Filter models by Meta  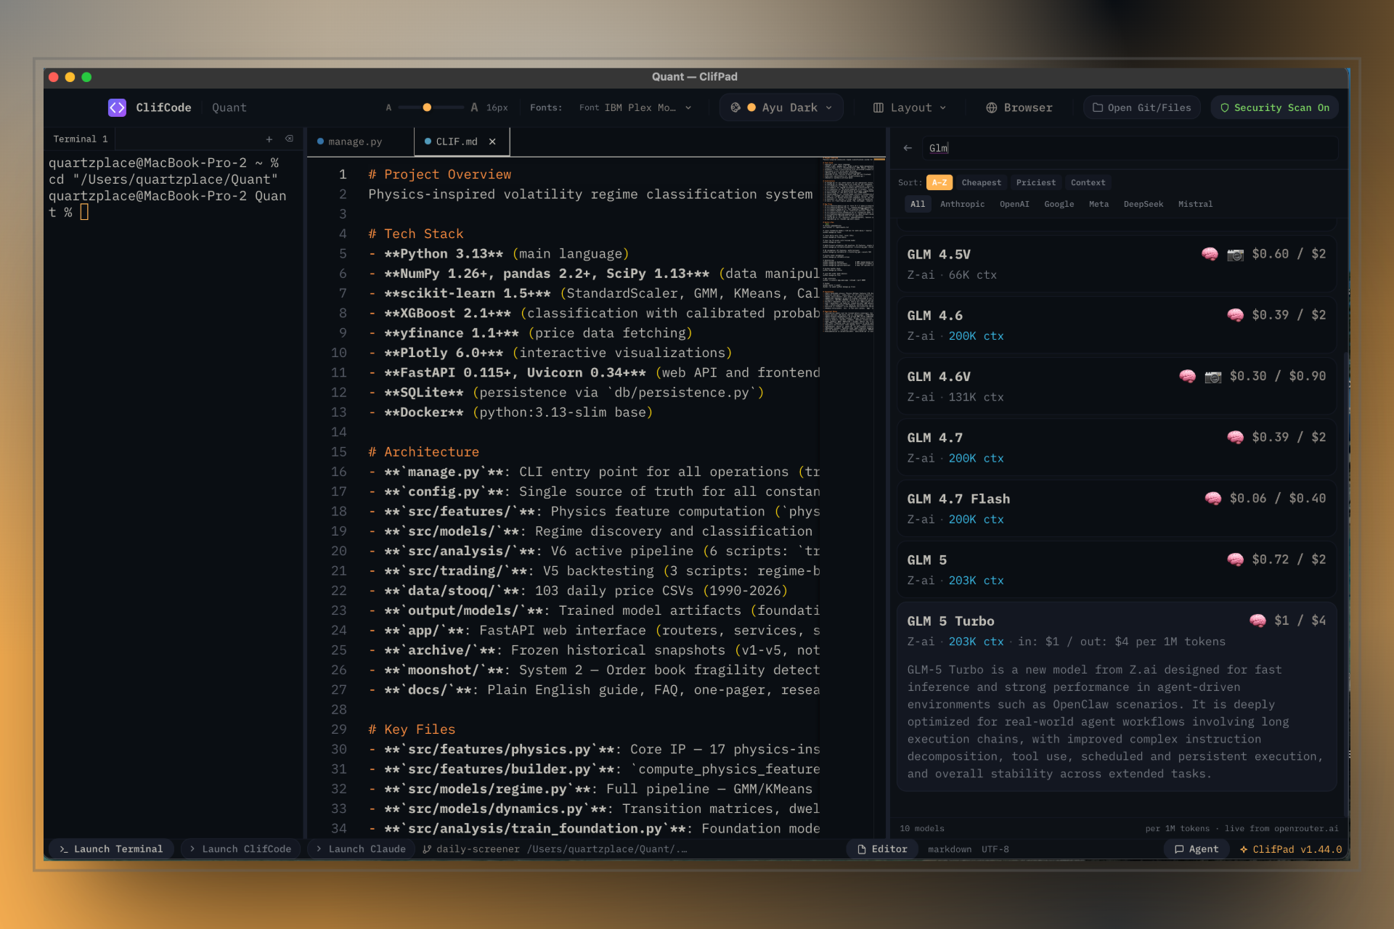tap(1099, 204)
